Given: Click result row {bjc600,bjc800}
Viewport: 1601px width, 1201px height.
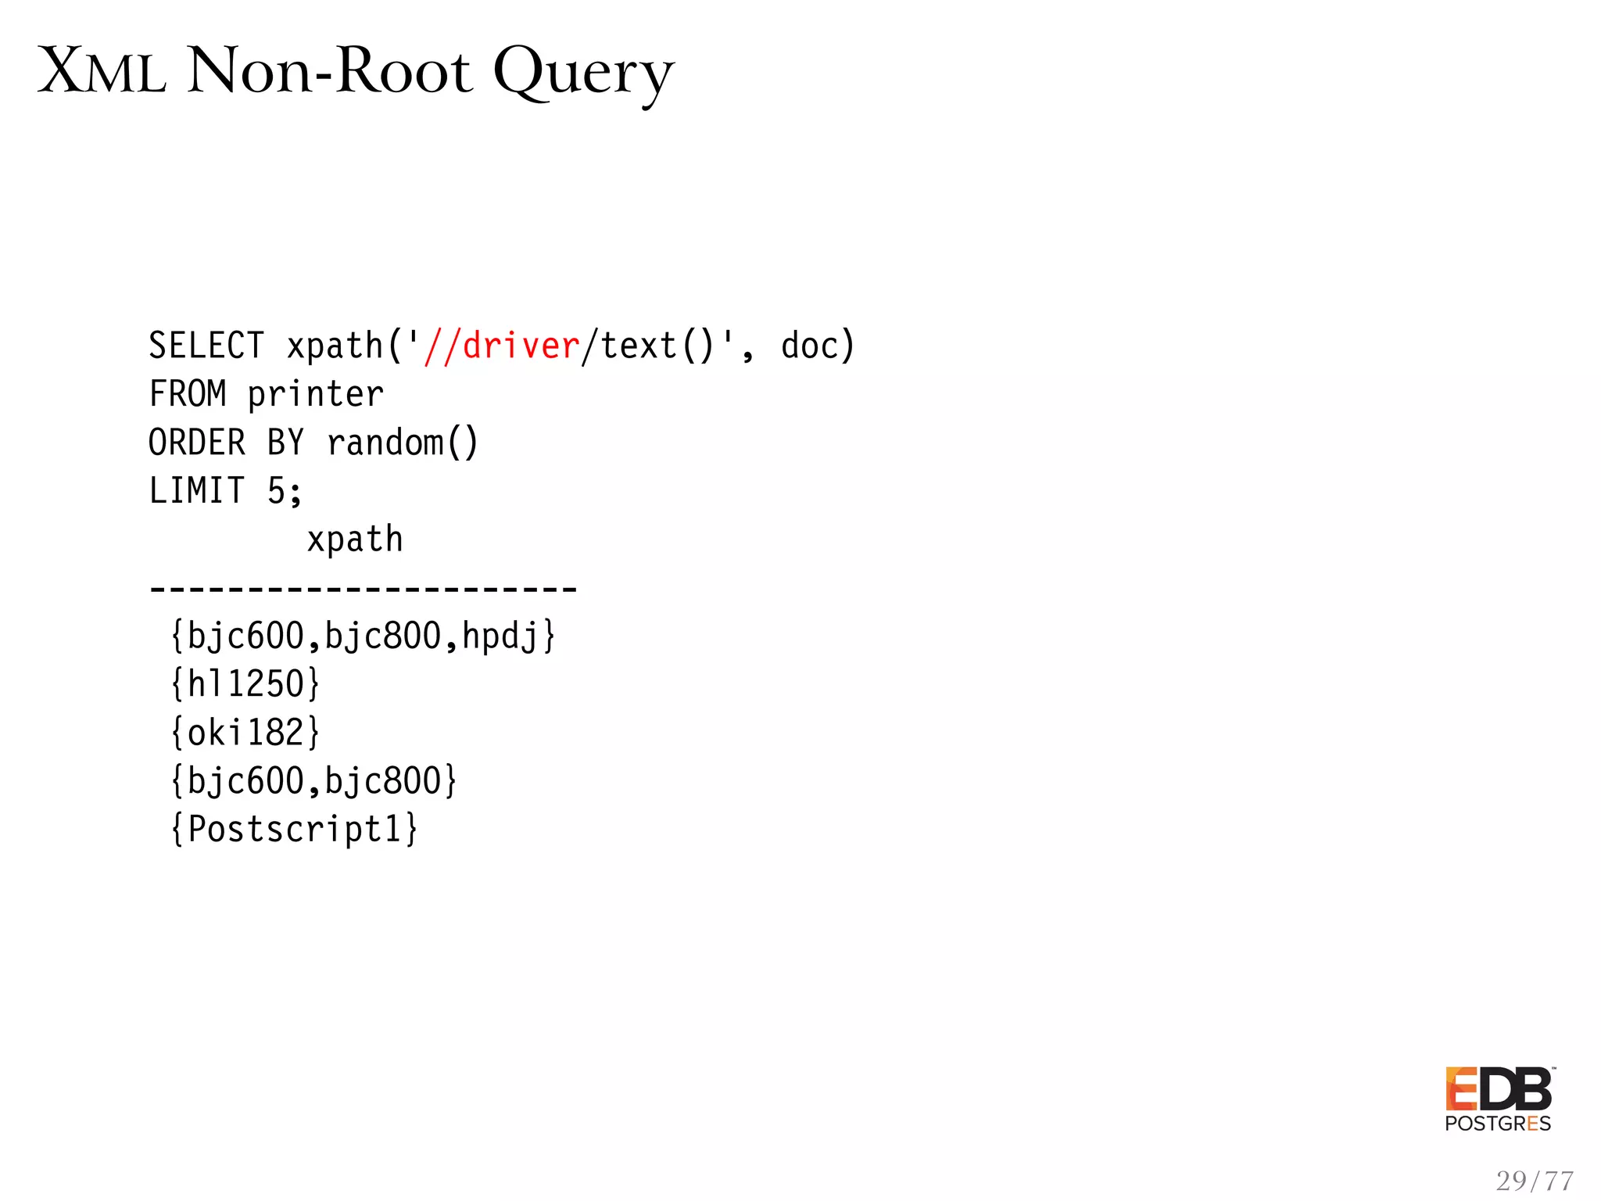Looking at the screenshot, I should pos(313,781).
